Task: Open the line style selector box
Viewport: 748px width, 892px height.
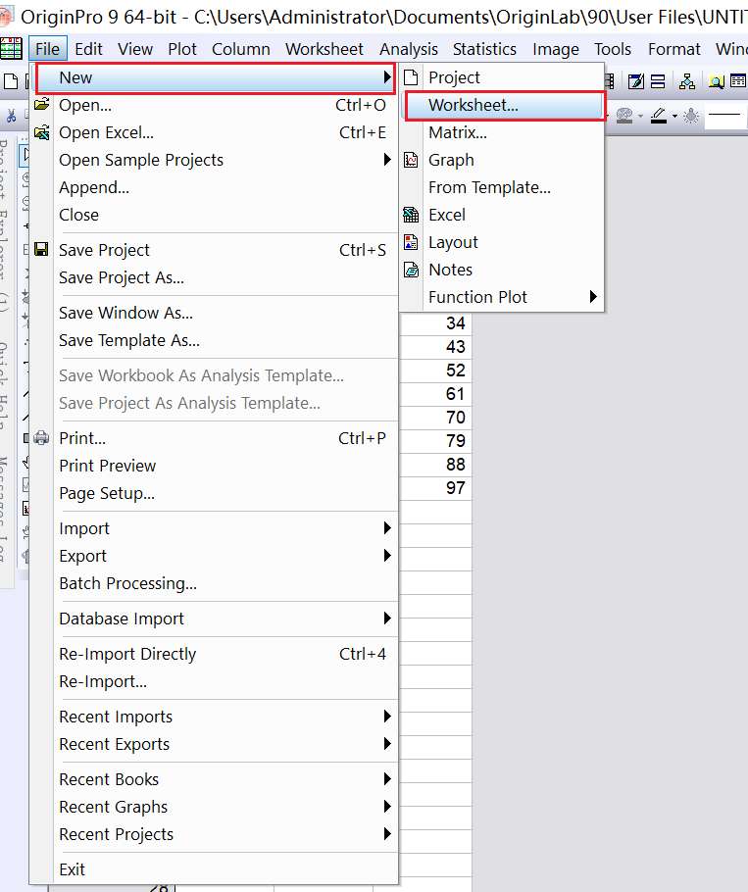Action: pyautogui.click(x=725, y=116)
